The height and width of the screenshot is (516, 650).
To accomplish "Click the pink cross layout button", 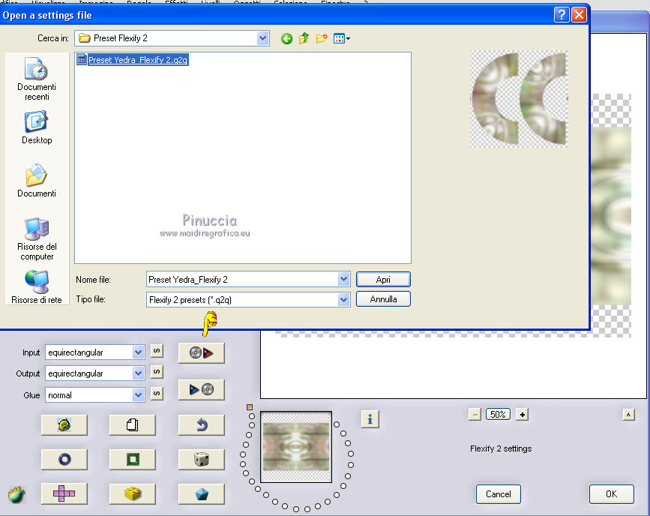I will pos(64,493).
